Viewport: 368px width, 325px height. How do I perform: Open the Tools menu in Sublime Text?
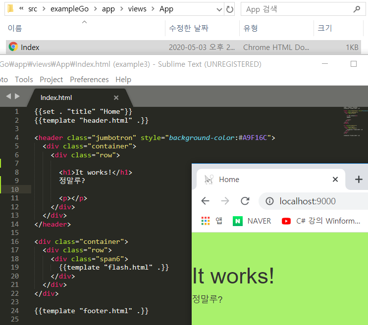(x=24, y=80)
